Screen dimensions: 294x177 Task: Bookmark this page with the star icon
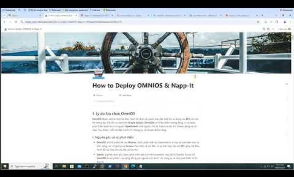click(x=258, y=22)
